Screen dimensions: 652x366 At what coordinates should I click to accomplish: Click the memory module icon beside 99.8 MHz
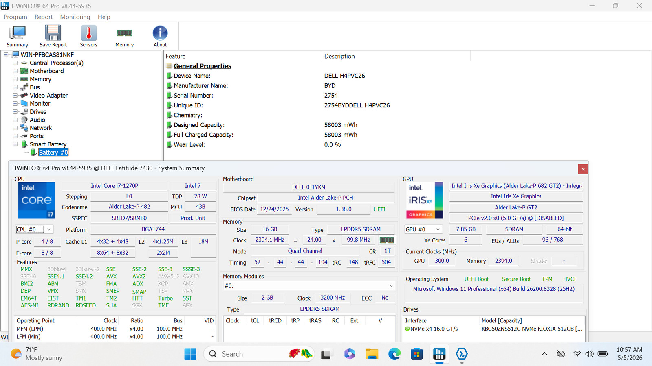tap(387, 240)
